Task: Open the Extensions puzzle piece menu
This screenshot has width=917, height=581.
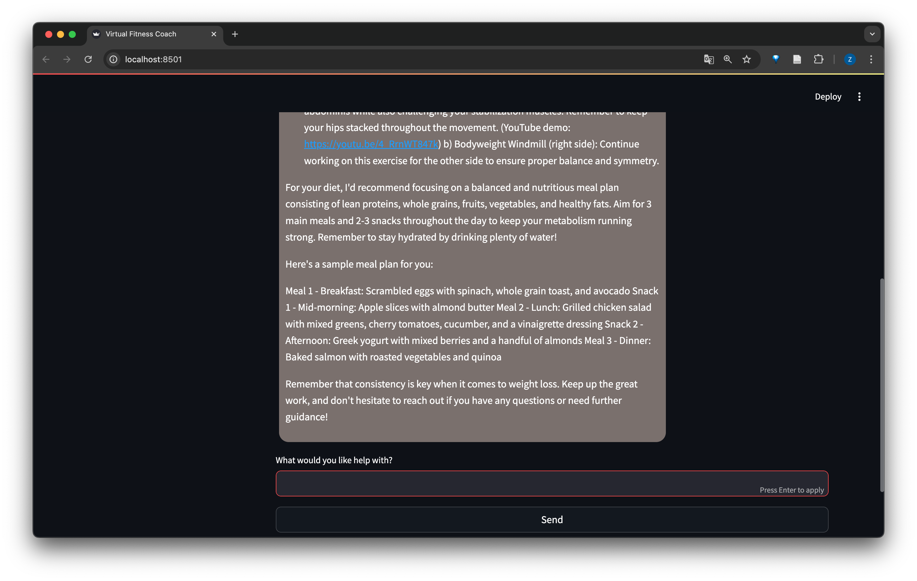Action: 818,59
